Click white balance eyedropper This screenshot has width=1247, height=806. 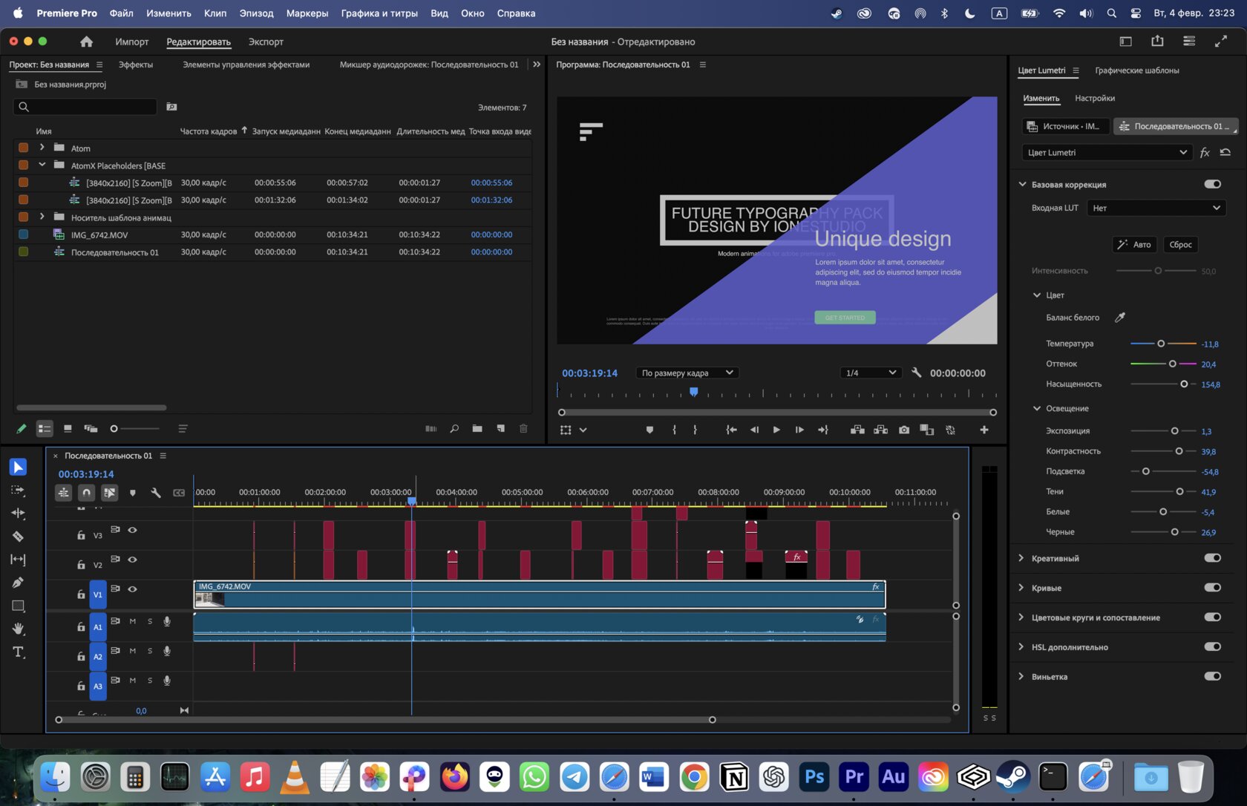(x=1120, y=318)
